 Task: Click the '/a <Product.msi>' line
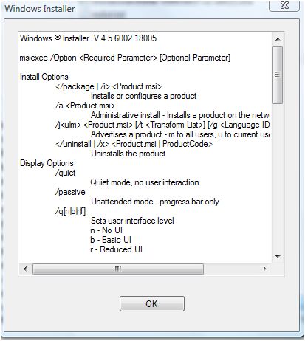coord(85,106)
